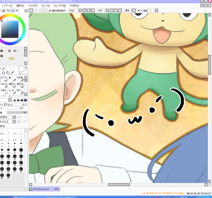Choose the softest pointed brush edge shape
This screenshot has width=212, height=198.
(15, 100)
